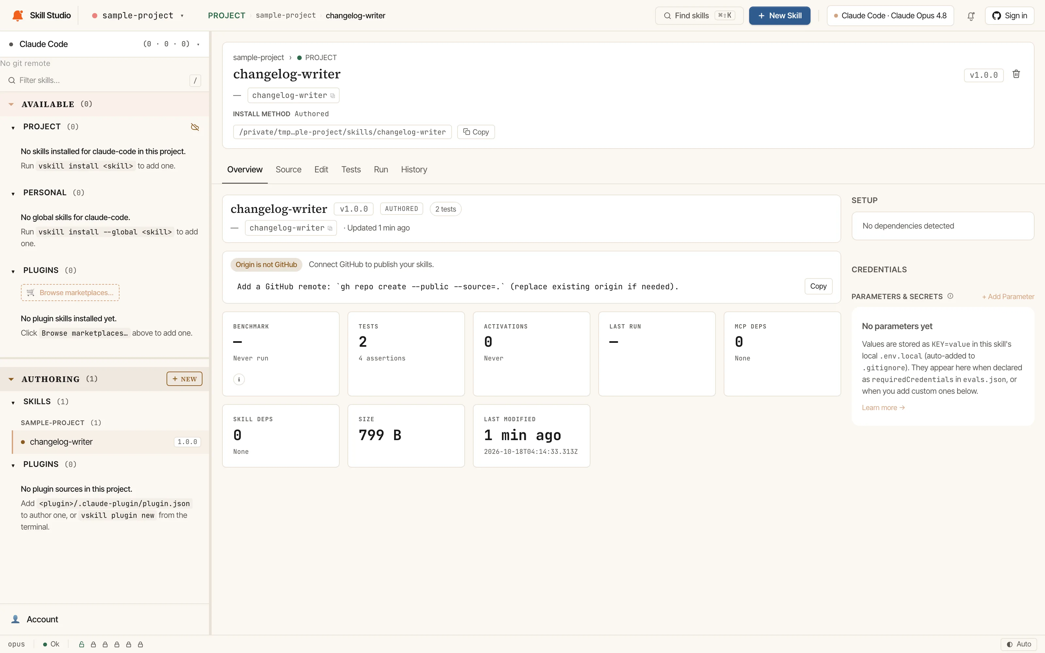Open Account at the sidebar bottom
The height and width of the screenshot is (653, 1045).
42,619
